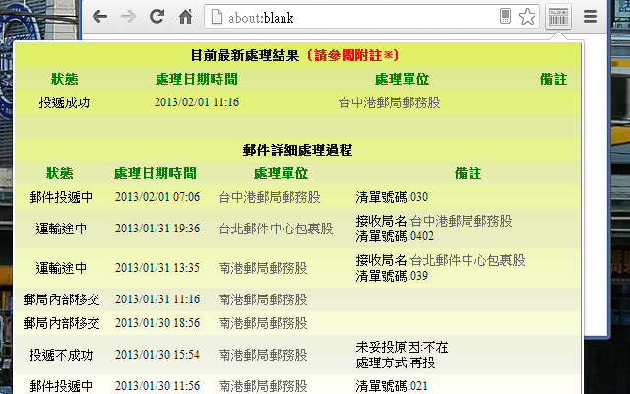Click 狀態 header in detail table
This screenshot has height=394, width=630.
click(59, 173)
